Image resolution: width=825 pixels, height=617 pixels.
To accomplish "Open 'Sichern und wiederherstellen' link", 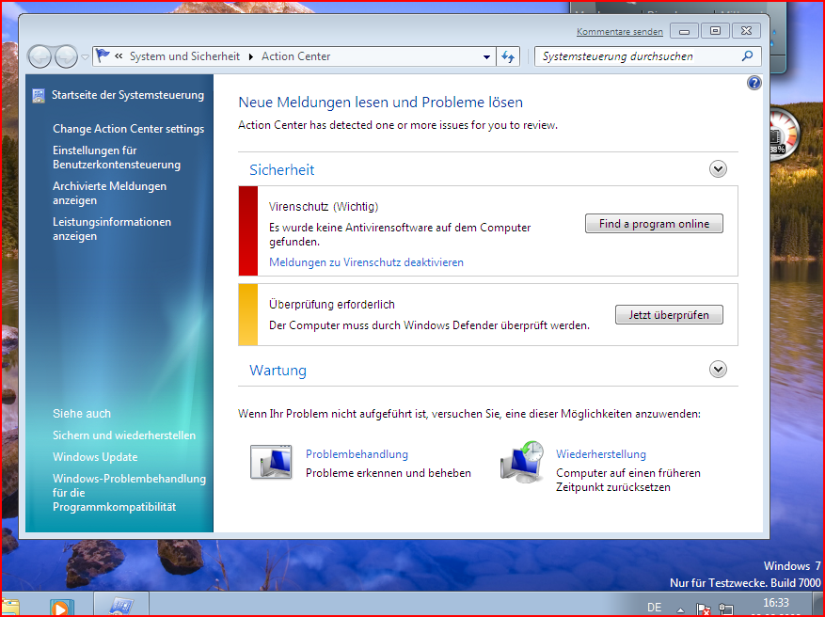I will [x=124, y=435].
